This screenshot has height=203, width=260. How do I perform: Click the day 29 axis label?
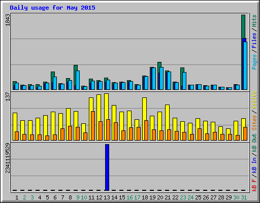(x=229, y=197)
